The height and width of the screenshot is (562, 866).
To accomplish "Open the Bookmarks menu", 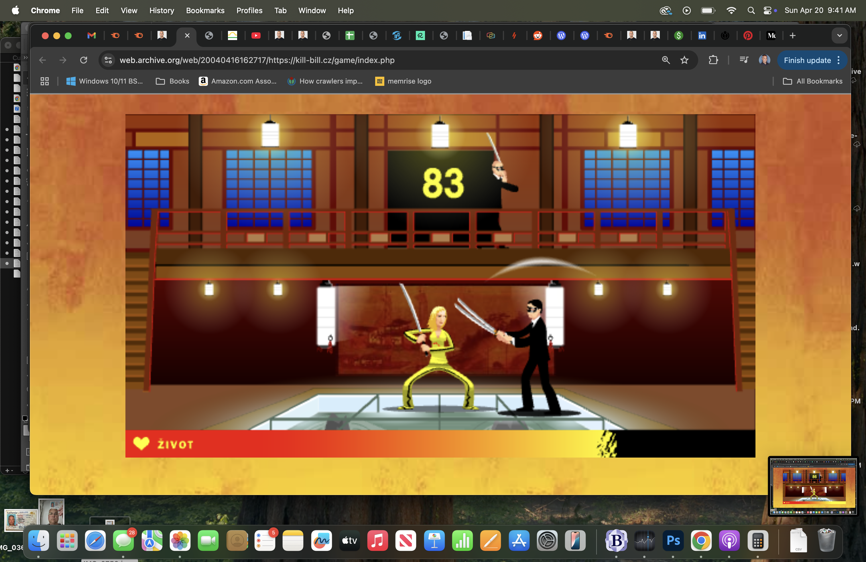I will pos(205,11).
